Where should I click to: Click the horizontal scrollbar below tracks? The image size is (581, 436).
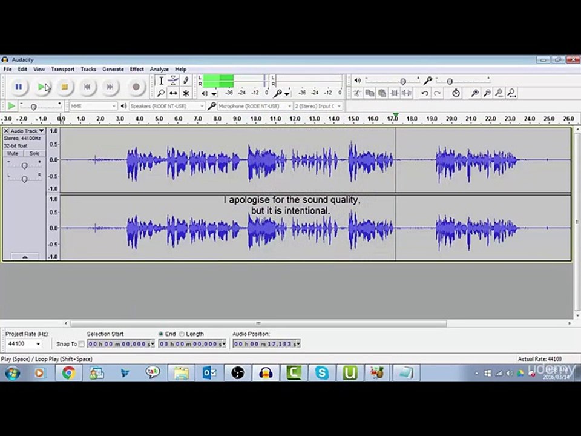tap(258, 323)
